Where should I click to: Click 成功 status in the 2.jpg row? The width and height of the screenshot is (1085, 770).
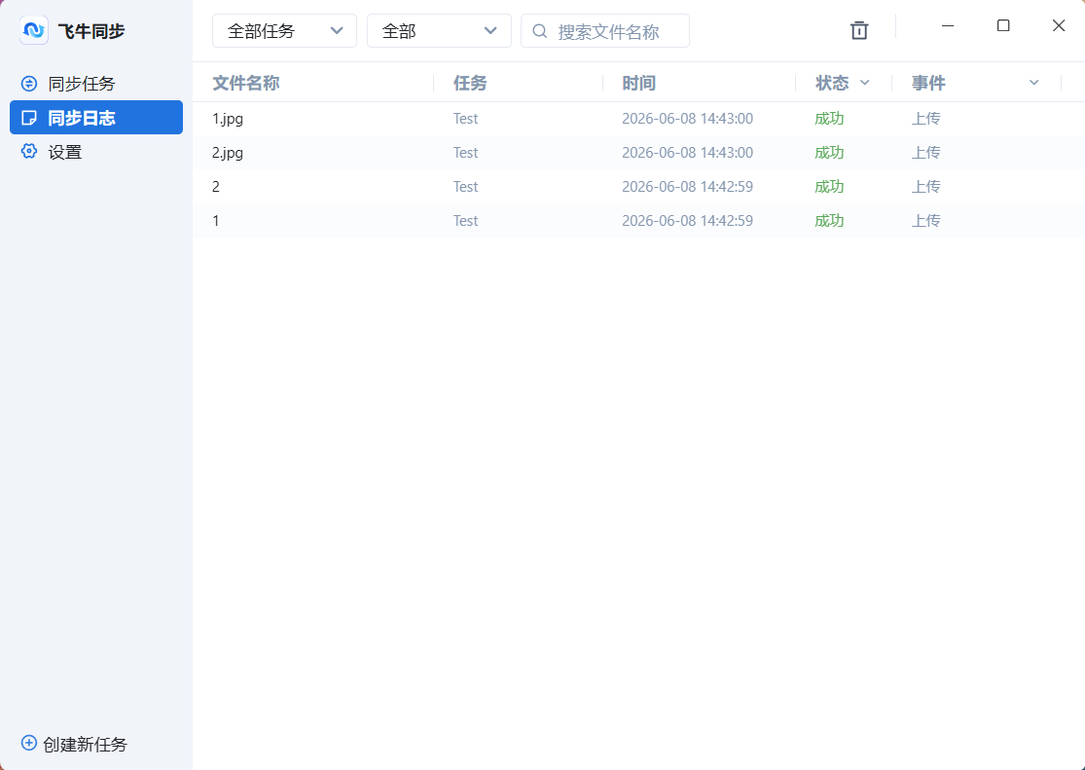(829, 152)
